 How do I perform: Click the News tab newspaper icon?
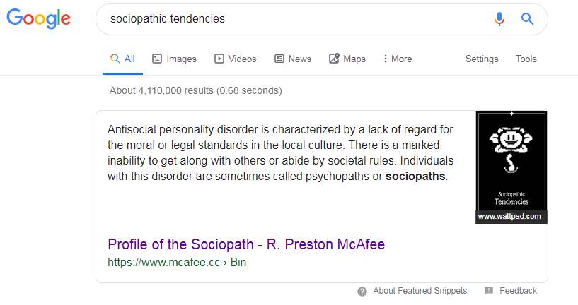[x=279, y=59]
